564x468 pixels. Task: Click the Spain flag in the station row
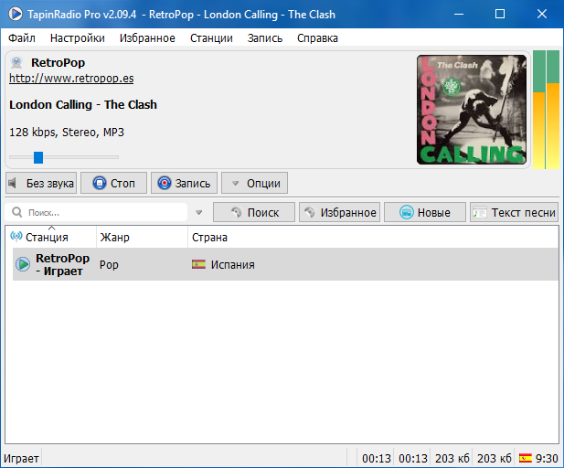[198, 264]
